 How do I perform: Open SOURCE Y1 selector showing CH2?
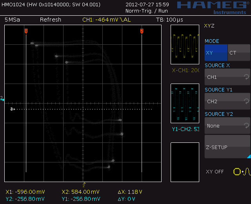point(227,102)
